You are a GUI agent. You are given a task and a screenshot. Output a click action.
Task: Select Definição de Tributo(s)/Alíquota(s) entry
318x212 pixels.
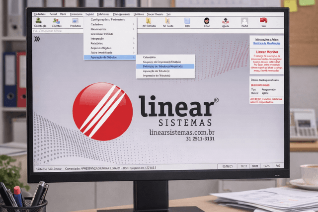[165, 66]
